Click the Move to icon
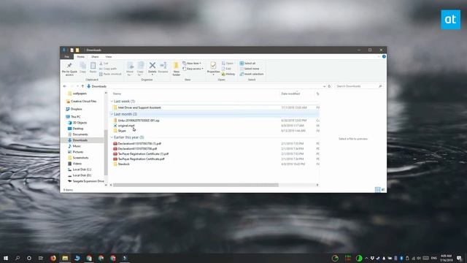The height and width of the screenshot is (263, 467). (x=130, y=66)
